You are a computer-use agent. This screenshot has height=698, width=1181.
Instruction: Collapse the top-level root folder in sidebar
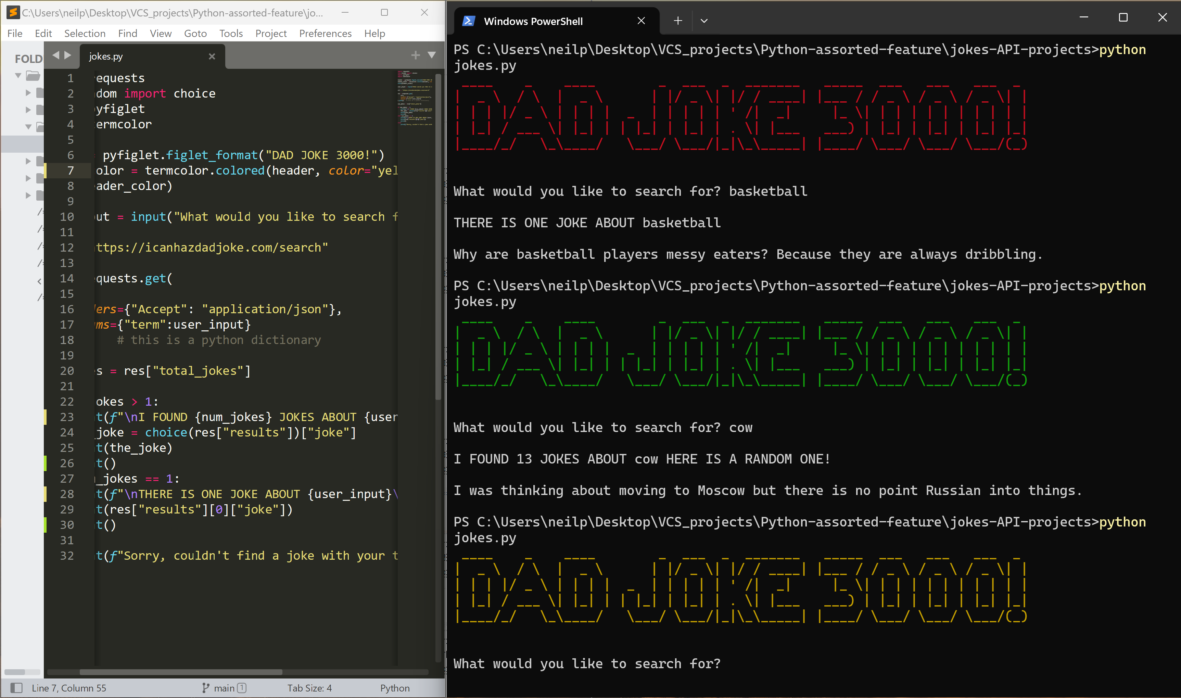(x=18, y=76)
